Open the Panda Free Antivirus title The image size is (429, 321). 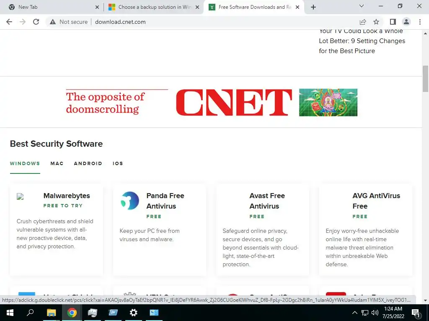(x=165, y=201)
